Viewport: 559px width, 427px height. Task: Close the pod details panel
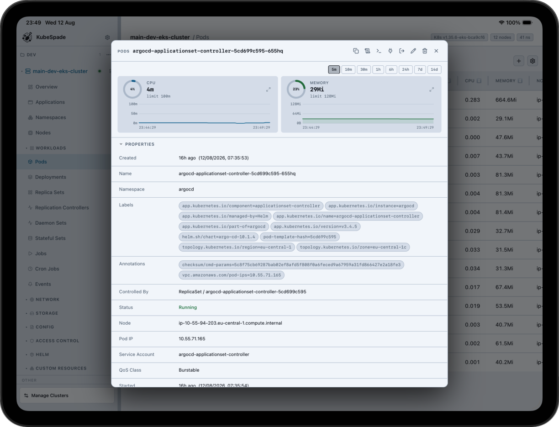[x=436, y=51]
